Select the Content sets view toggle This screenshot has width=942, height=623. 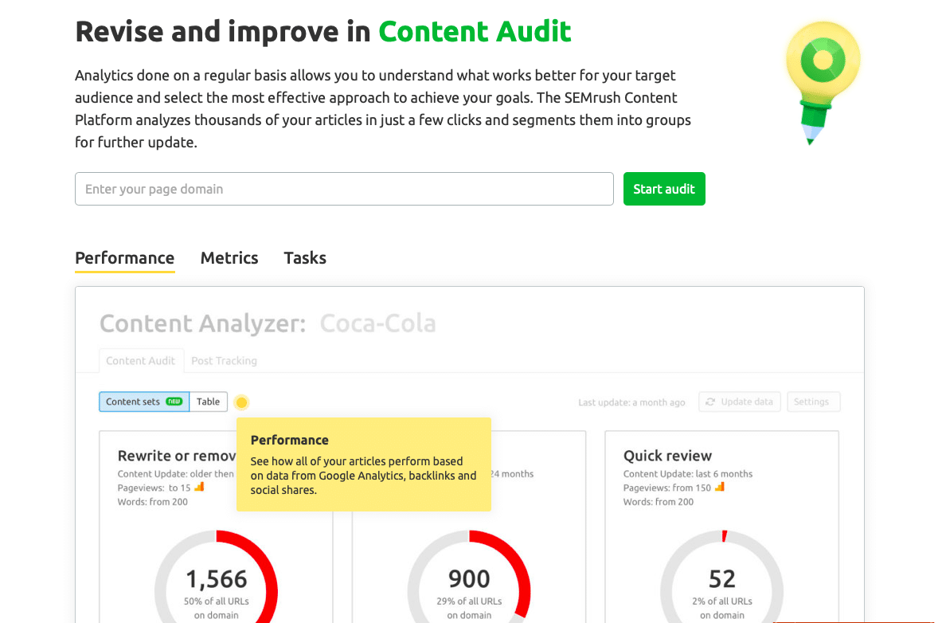pyautogui.click(x=144, y=402)
